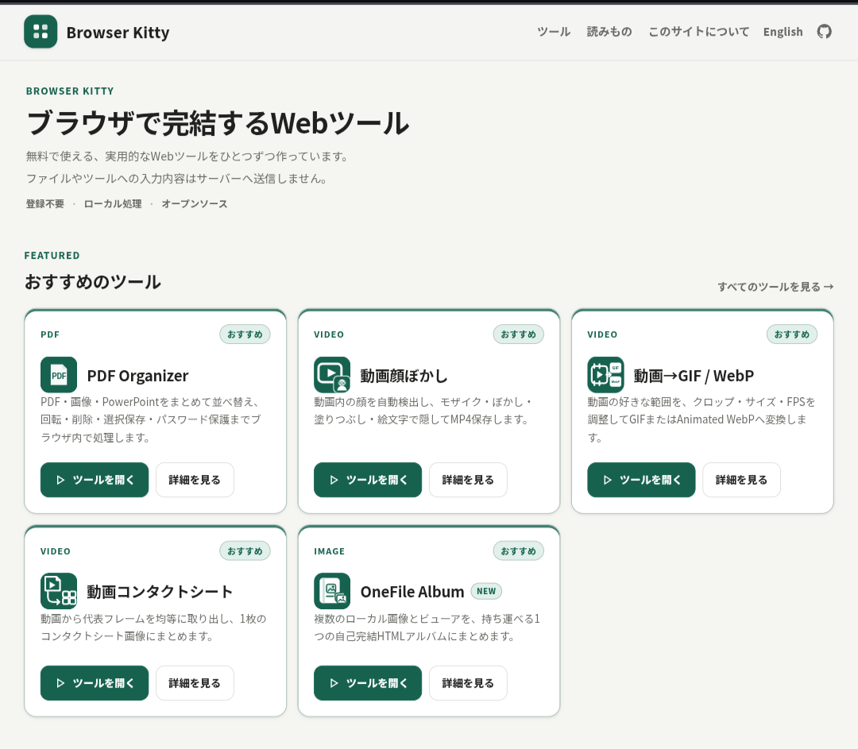Click the FEATURED section label
This screenshot has height=749, width=858.
click(x=52, y=256)
